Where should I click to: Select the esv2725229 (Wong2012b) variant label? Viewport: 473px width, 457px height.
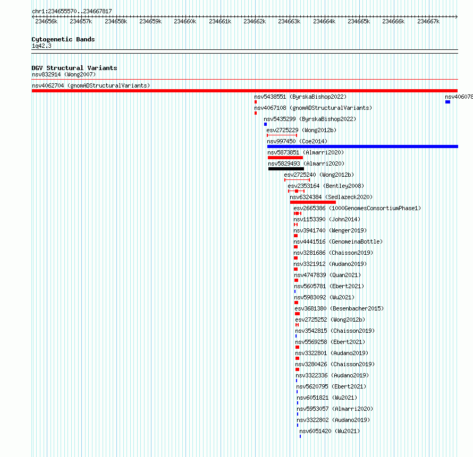pos(301,130)
